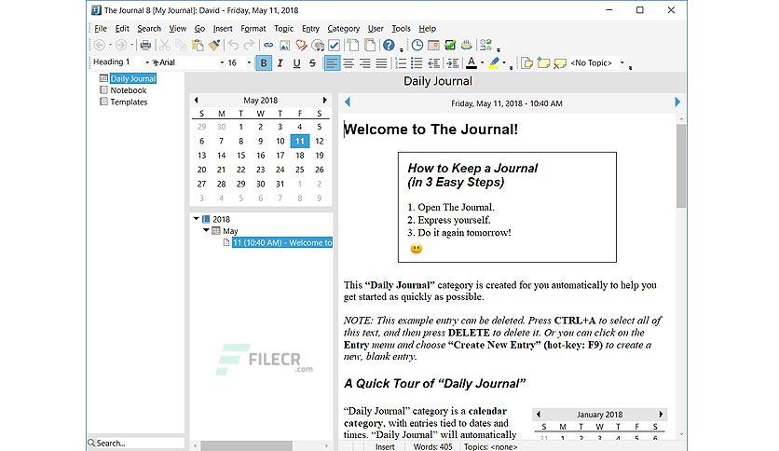
Task: Click the entry tree horizontal scrollbar thumb
Action: click(x=246, y=445)
